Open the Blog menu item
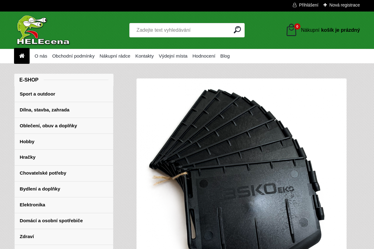The height and width of the screenshot is (249, 374). 225,56
